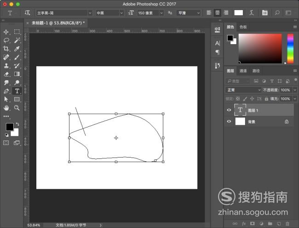Change screen mode in toolbox
Screen dimensions: 299x228
pos(17,143)
